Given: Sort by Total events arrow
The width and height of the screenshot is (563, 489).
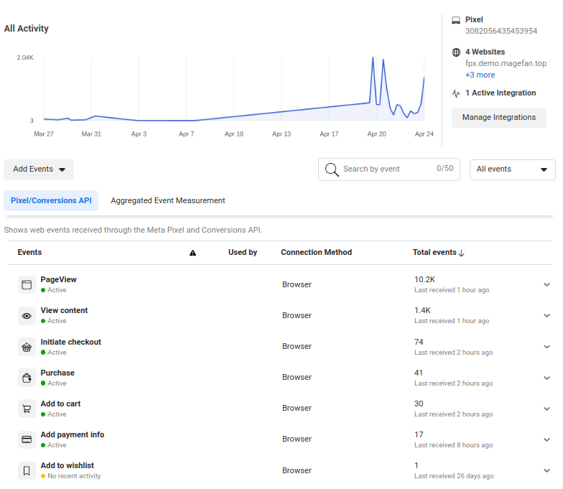Looking at the screenshot, I should click(462, 253).
